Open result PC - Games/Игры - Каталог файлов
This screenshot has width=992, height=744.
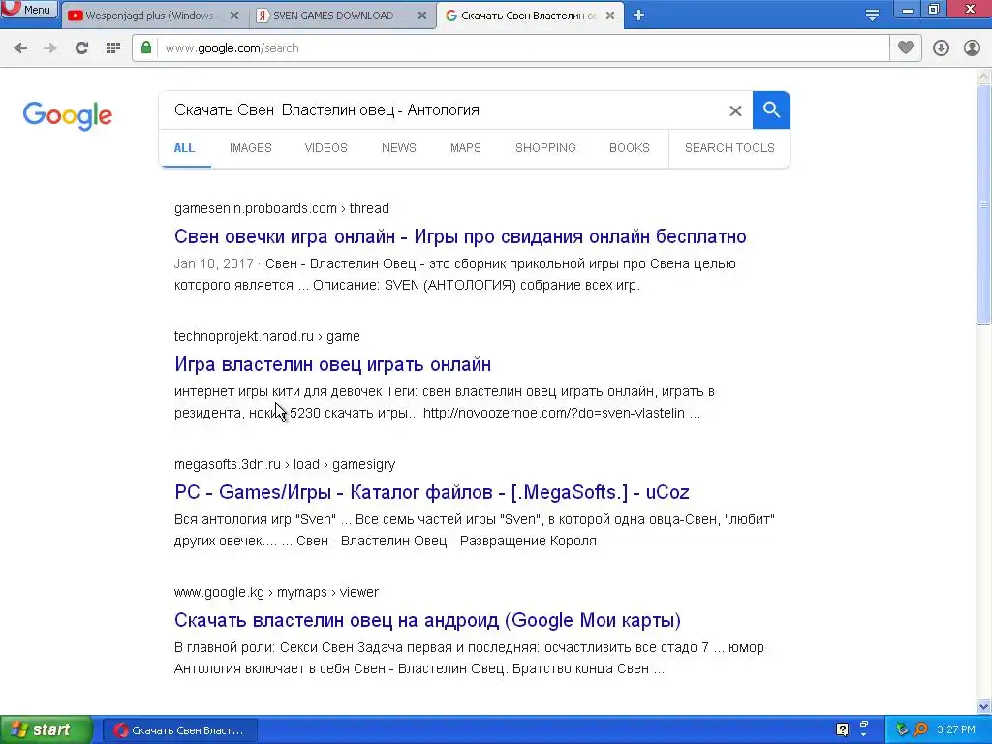click(431, 492)
